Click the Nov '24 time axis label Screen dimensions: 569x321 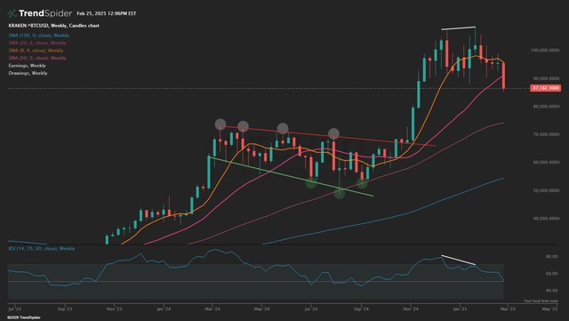411,309
